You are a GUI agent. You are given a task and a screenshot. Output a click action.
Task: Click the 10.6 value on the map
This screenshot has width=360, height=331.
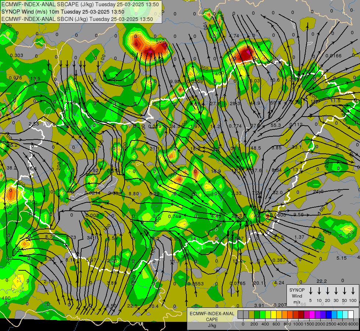coord(275,80)
